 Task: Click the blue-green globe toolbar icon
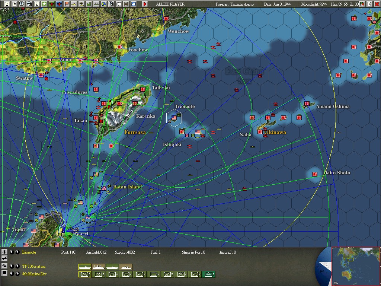[x=104, y=4]
